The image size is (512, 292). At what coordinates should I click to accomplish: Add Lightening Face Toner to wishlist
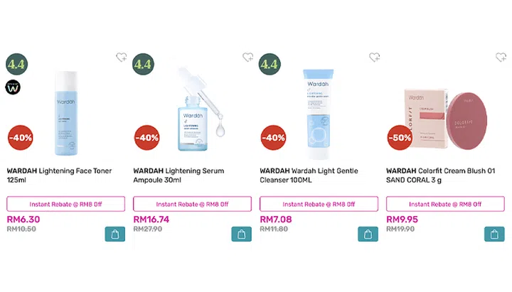click(x=122, y=58)
